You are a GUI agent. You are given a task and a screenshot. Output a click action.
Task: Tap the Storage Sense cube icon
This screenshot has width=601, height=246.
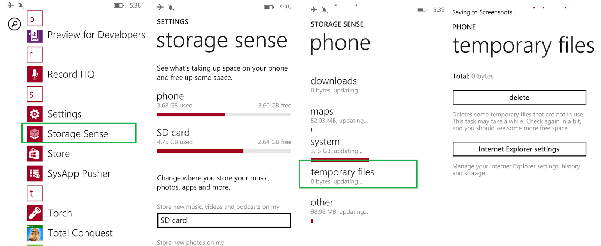click(35, 134)
